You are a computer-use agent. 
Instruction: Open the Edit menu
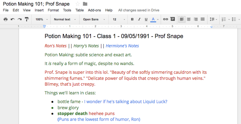coord(16,10)
